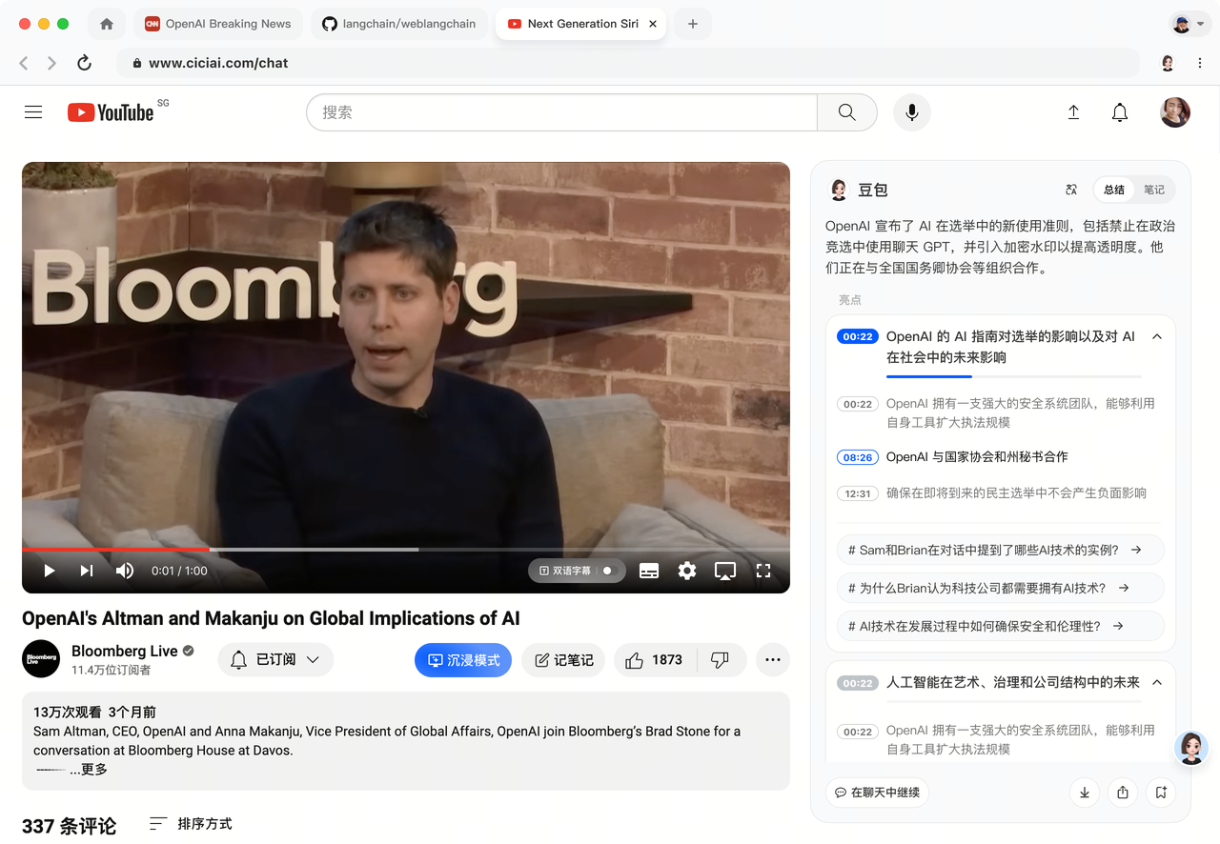Open the floating Doubao assistant avatar
The width and height of the screenshot is (1220, 844).
click(x=1191, y=748)
